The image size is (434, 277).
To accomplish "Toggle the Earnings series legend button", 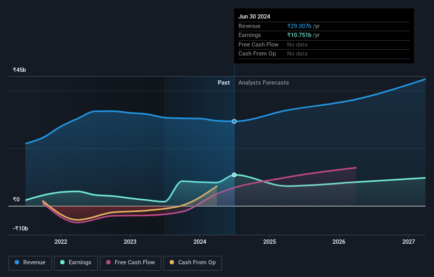I will [x=76, y=263].
